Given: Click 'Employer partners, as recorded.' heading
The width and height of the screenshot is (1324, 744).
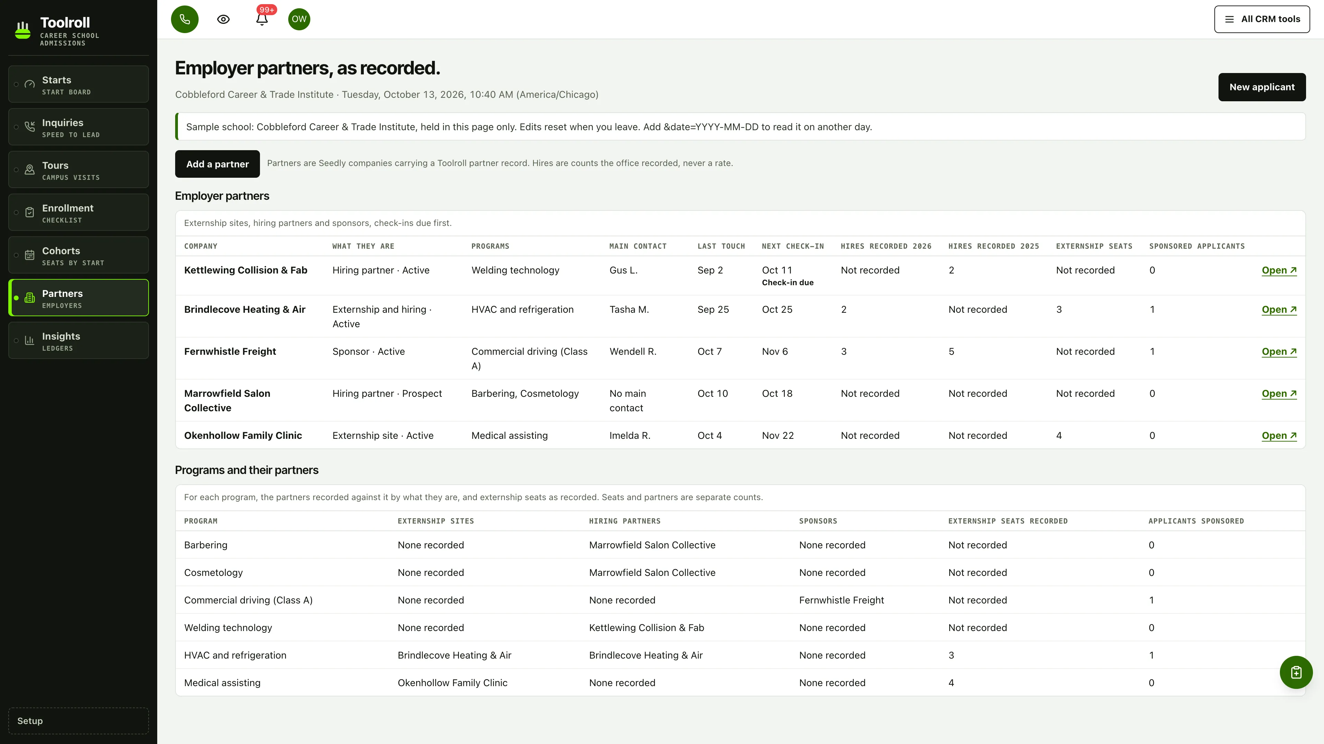Looking at the screenshot, I should click(x=307, y=68).
